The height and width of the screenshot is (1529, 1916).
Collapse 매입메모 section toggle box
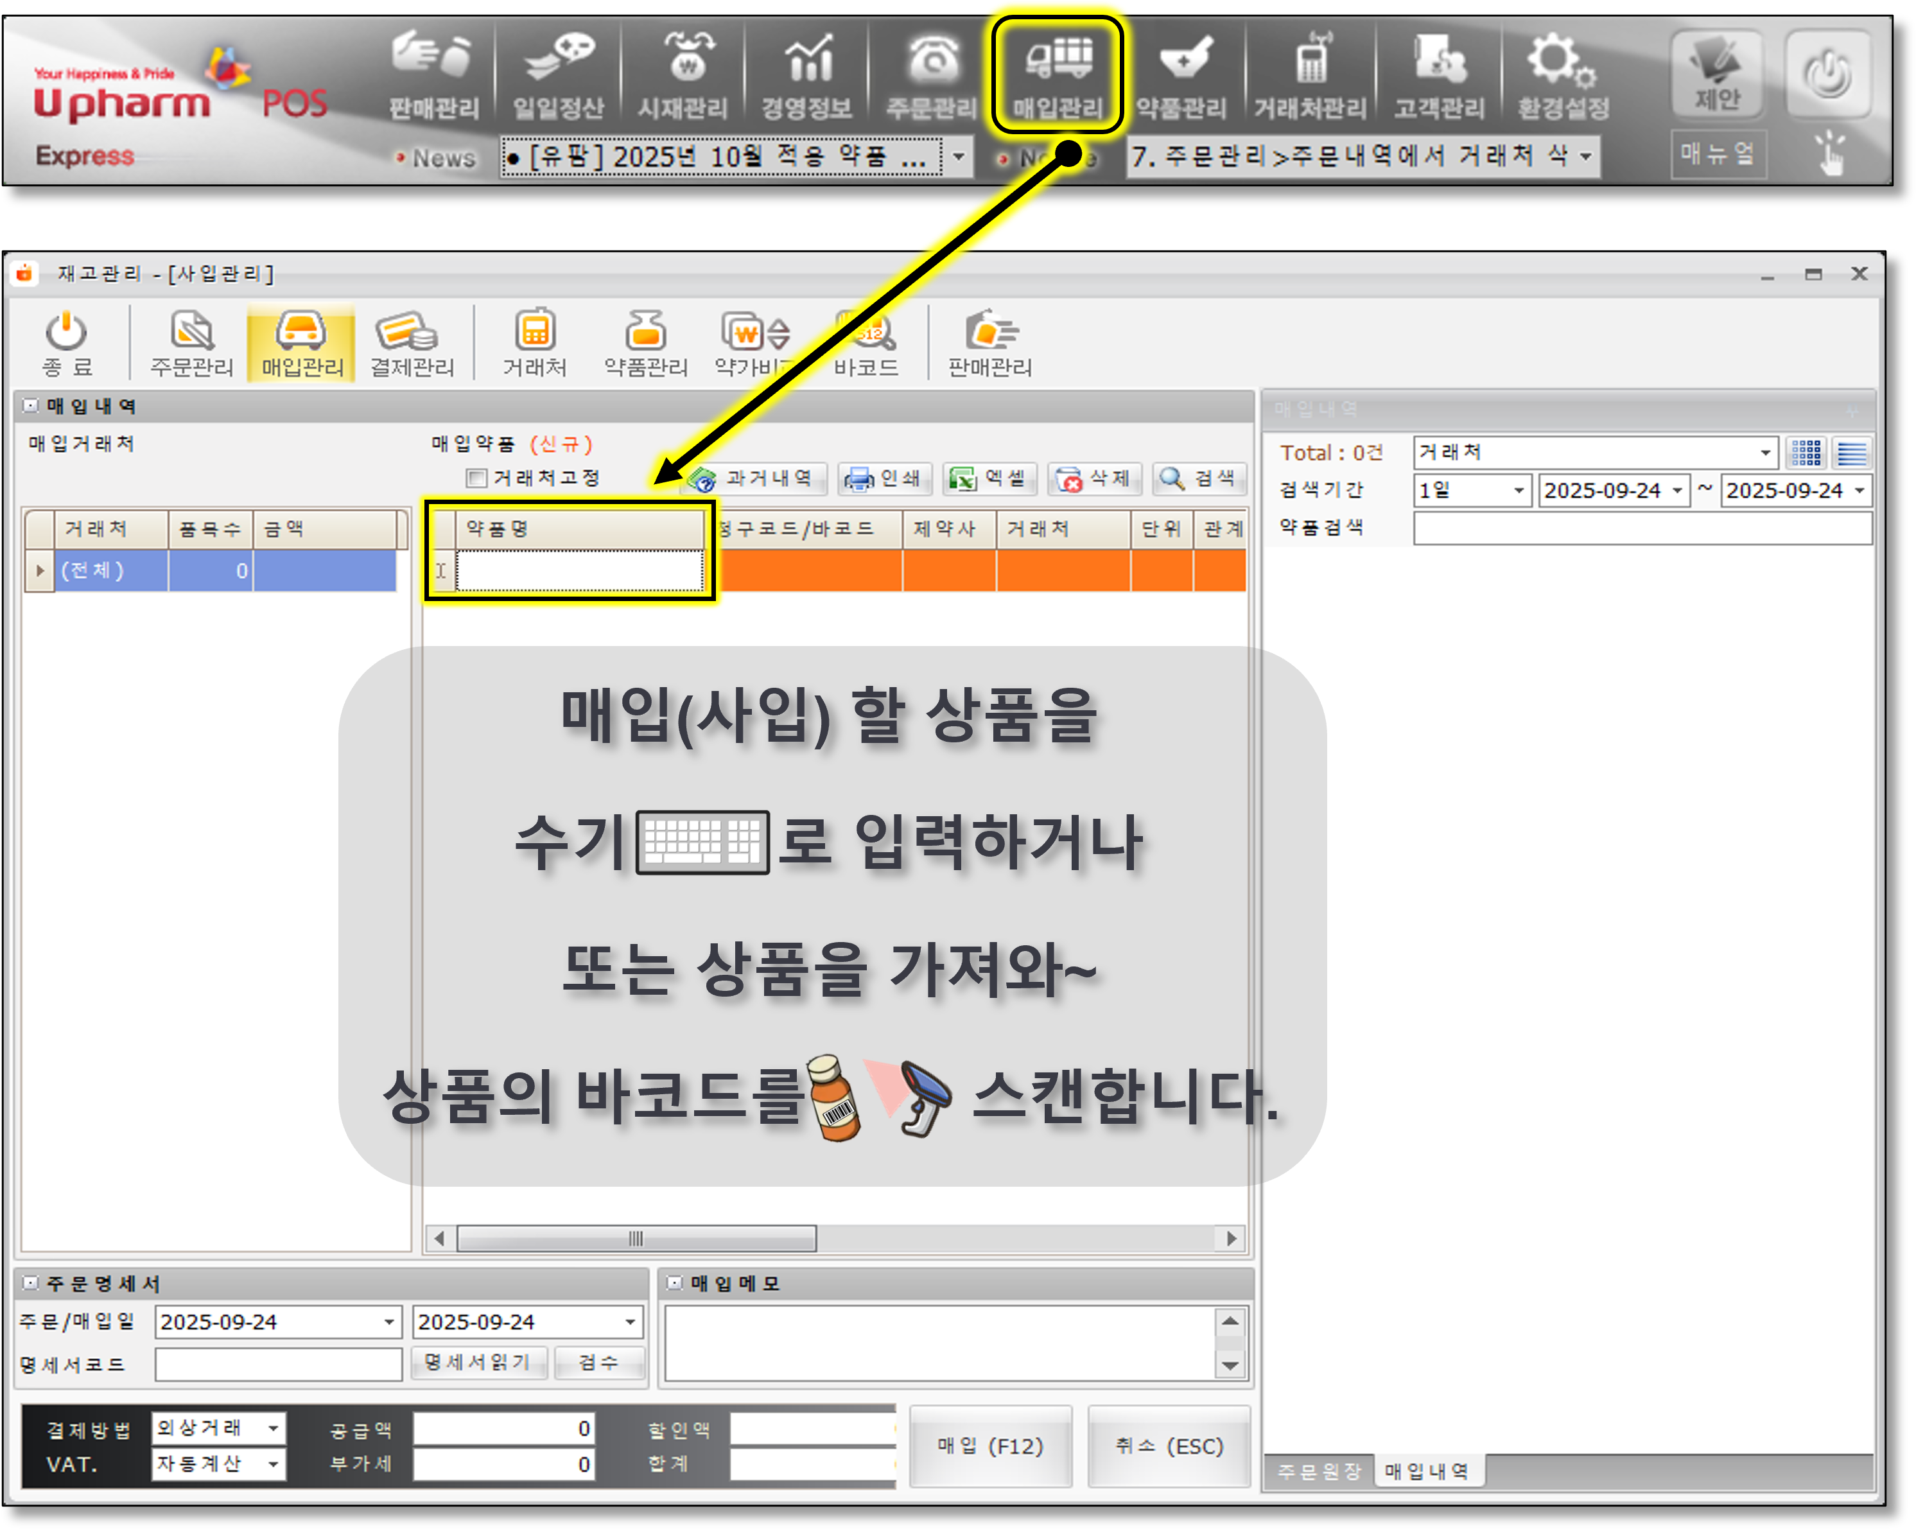pos(674,1283)
